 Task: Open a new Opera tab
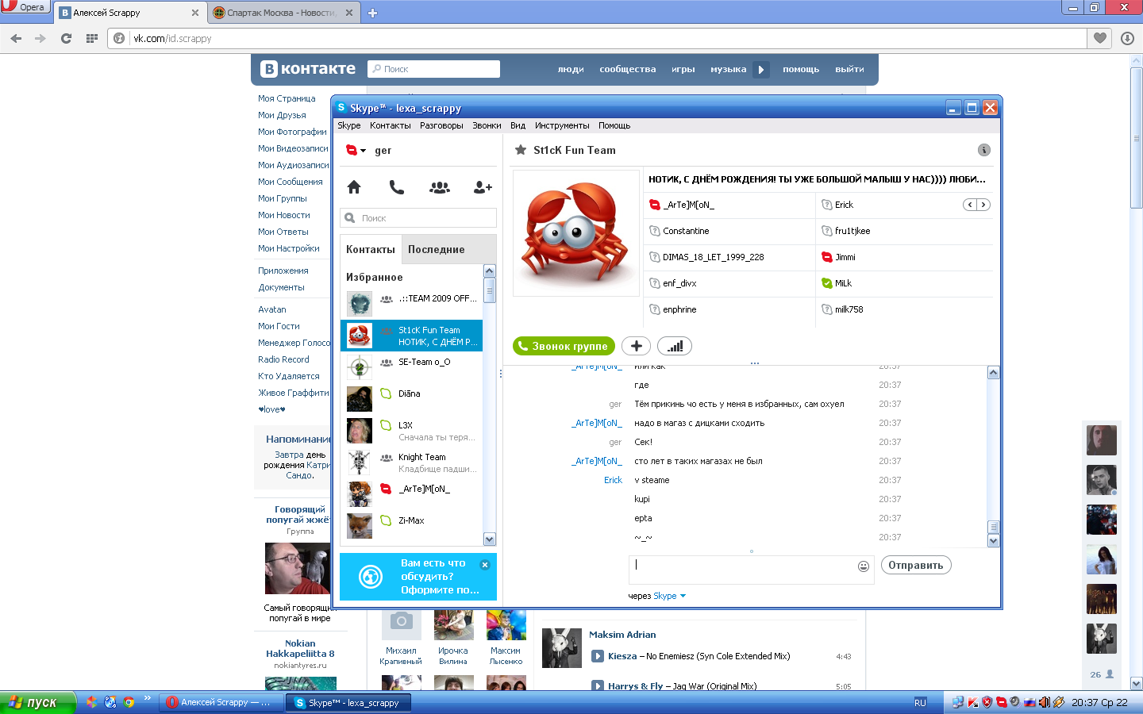click(x=372, y=13)
